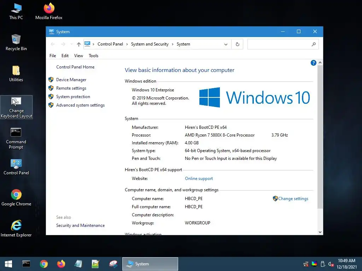Click scrollbar down arrow in System window
Image resolution: width=362 pixels, height=271 pixels.
coord(320,232)
